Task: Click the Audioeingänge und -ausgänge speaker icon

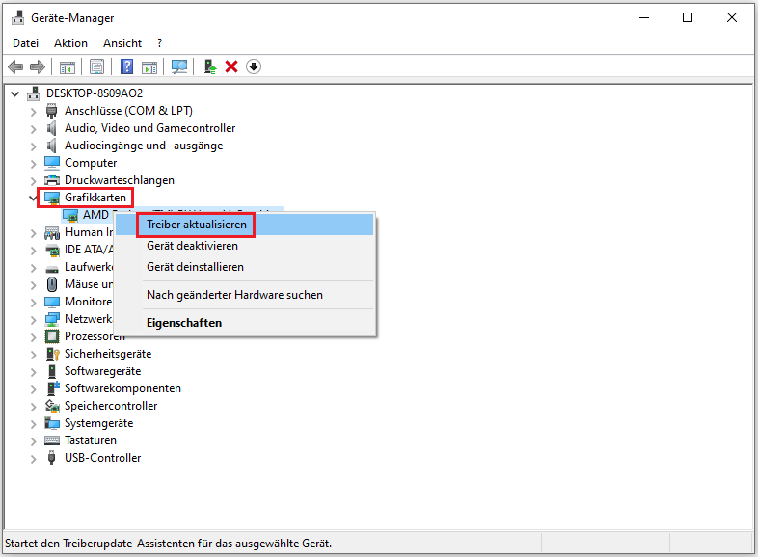Action: [x=52, y=146]
